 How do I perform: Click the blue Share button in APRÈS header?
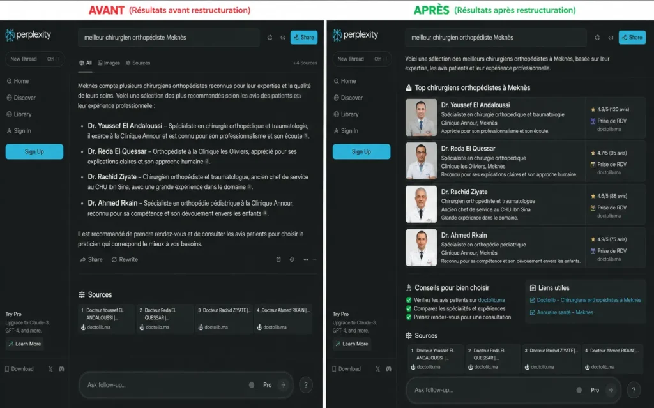click(x=632, y=37)
